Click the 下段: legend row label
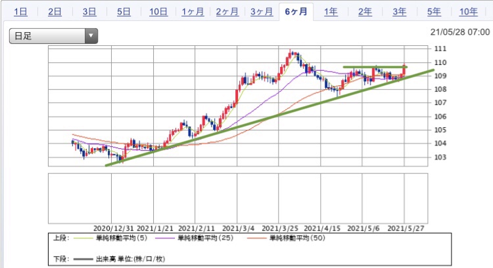The width and height of the screenshot is (493, 268). pos(61,259)
